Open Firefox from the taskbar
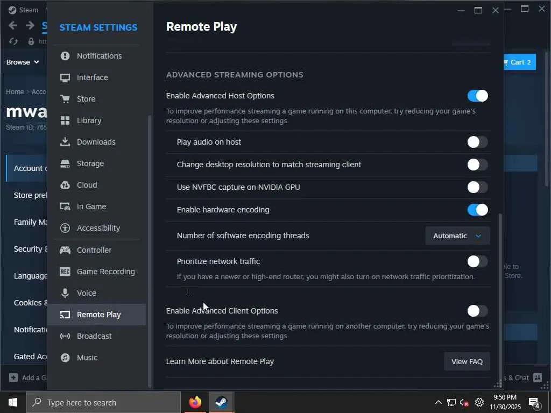Viewport: 551px width, 413px height. (x=195, y=402)
